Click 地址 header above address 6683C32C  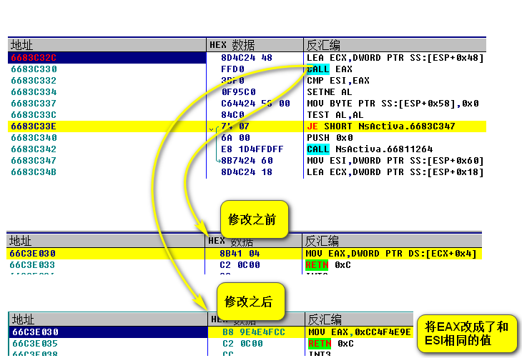point(21,45)
